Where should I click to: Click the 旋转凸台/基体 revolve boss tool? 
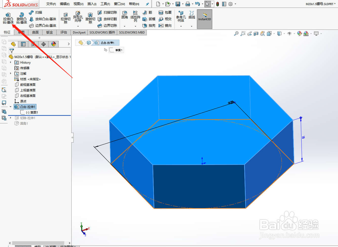(x=22, y=18)
